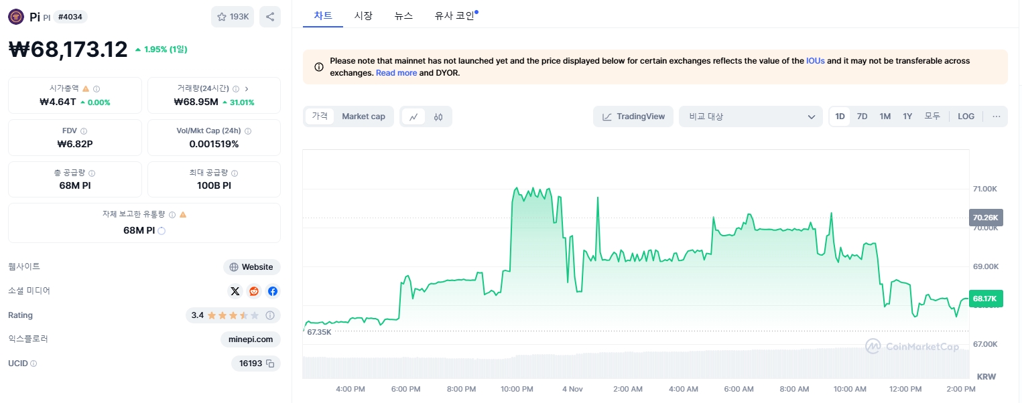Click the info icon in the mainnet notice banner
The image size is (1022, 403).
pos(318,67)
